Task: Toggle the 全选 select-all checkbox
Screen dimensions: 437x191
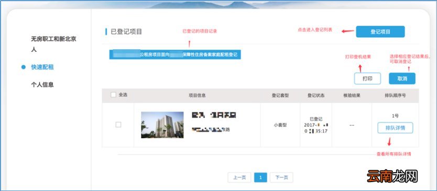Action: pos(113,95)
